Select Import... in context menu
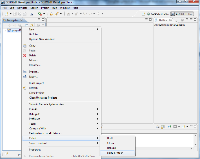 [61, 72]
